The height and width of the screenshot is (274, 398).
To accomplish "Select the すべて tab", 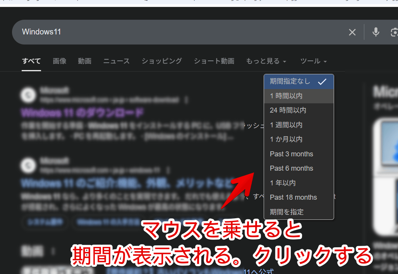I will point(31,61).
